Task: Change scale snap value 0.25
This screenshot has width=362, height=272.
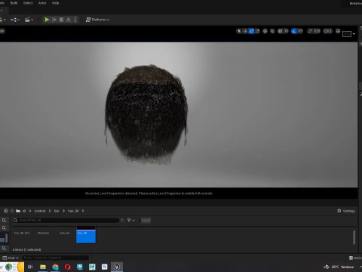Action: 317,31
